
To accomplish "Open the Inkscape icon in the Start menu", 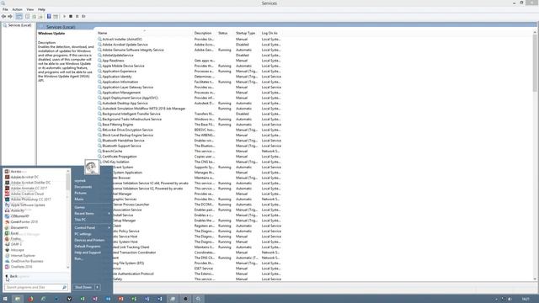I will click(x=8, y=250).
